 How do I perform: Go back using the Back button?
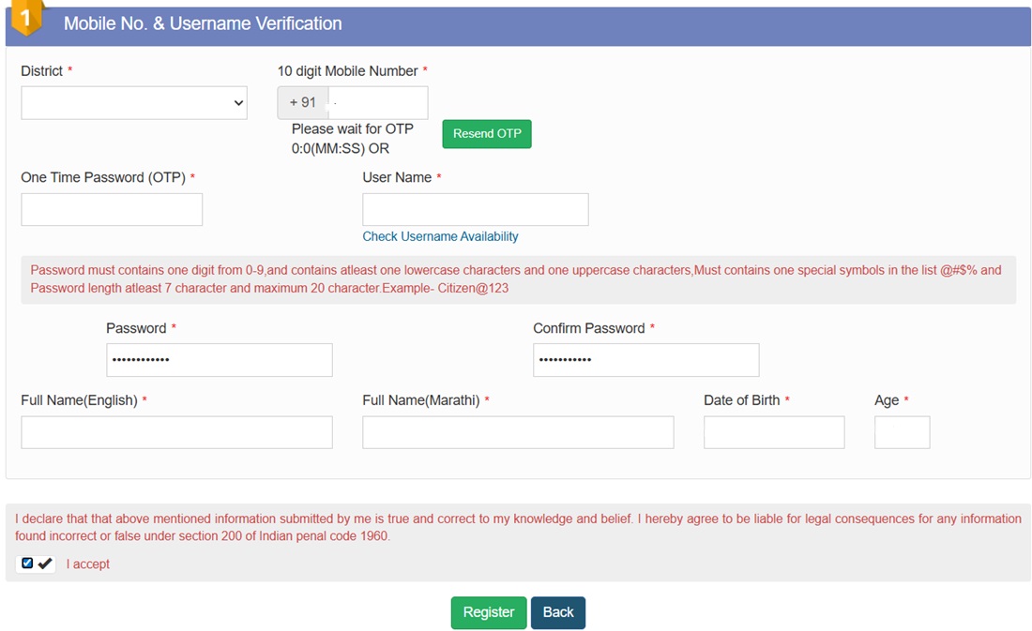558,612
